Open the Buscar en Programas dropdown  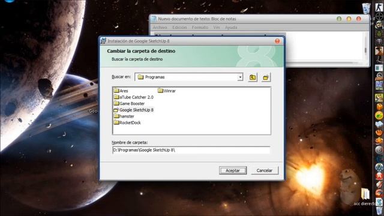240,77
